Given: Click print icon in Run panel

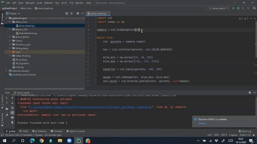Looking at the screenshot, I should (12, 118).
